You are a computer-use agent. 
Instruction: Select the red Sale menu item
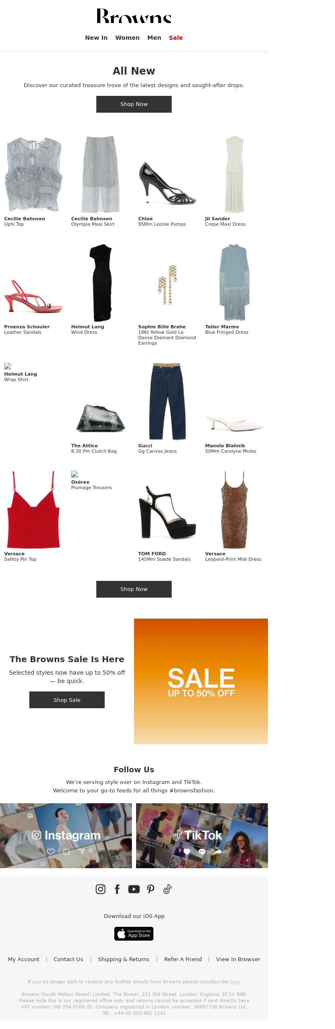point(176,38)
